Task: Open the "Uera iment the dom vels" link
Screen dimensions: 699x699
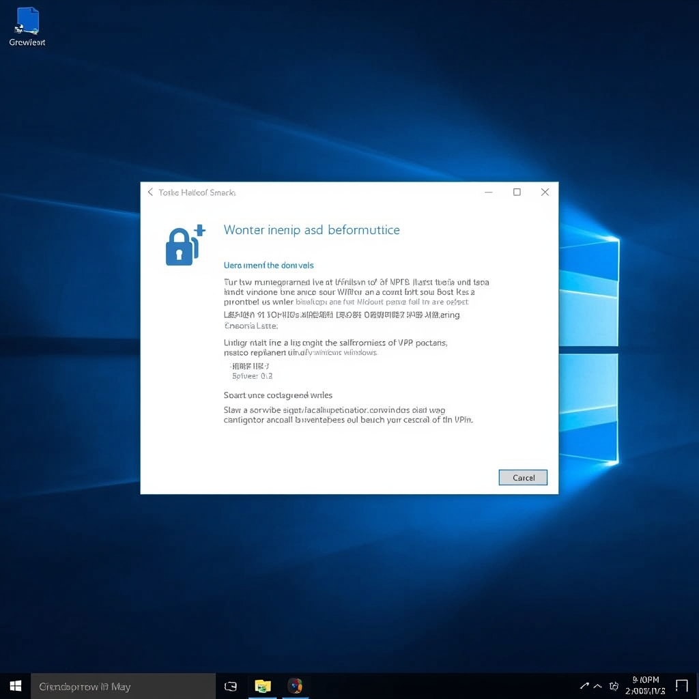Action: pos(268,265)
